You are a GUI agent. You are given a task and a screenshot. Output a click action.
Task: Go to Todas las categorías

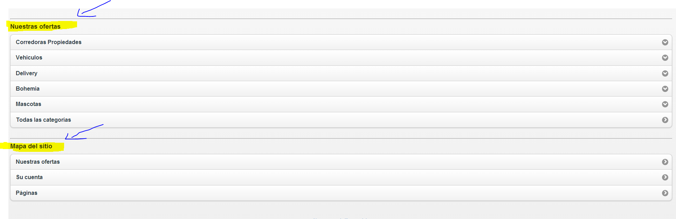click(341, 120)
